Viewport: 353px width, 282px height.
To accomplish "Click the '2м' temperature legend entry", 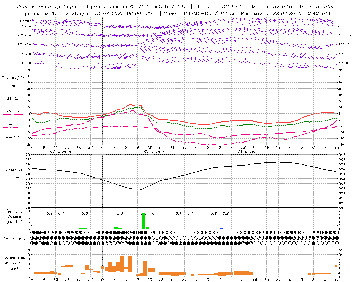I will (13, 86).
